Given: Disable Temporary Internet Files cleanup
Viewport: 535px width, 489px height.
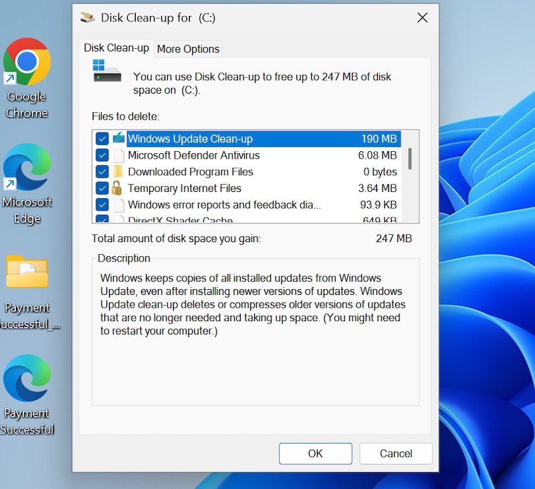Looking at the screenshot, I should (x=102, y=189).
